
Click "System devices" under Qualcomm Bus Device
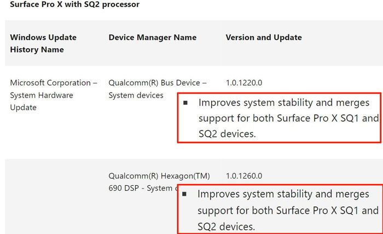pyautogui.click(x=136, y=95)
